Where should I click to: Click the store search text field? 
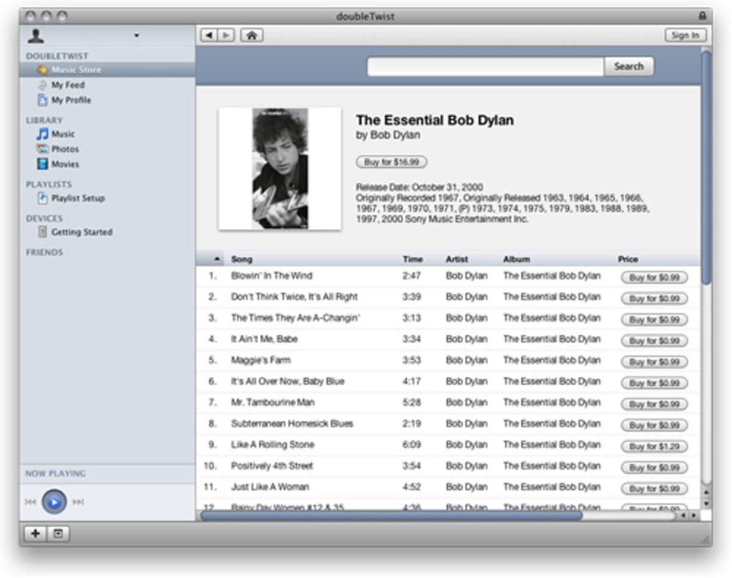click(x=486, y=66)
